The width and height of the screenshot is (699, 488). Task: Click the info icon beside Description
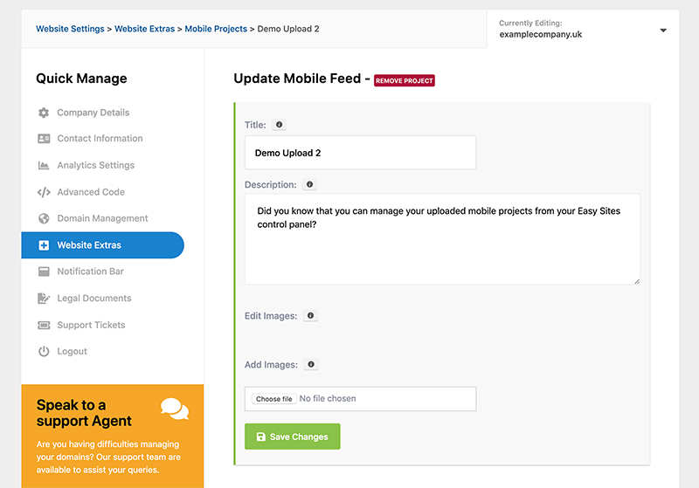pos(309,185)
